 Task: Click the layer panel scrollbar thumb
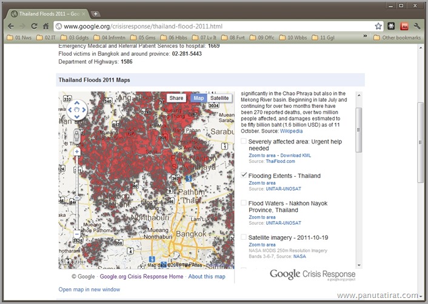tap(359, 130)
